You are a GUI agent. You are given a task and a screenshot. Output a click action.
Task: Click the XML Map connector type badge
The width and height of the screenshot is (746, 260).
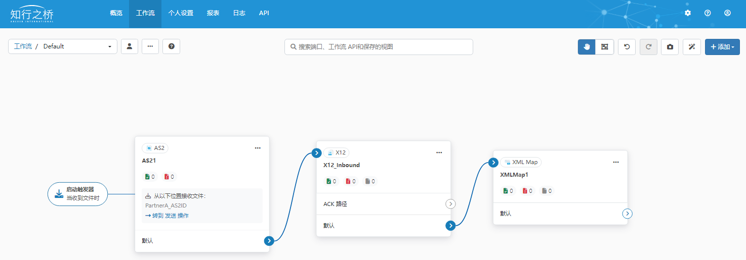[x=521, y=162]
